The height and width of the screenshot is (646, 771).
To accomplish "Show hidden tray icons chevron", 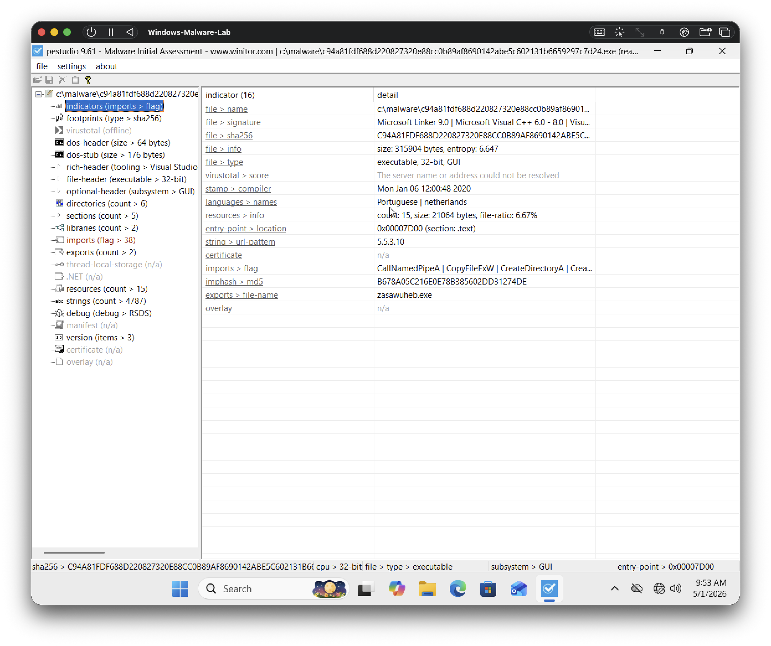I will point(615,589).
